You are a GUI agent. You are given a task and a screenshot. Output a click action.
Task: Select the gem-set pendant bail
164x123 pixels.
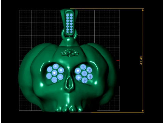[69, 22]
